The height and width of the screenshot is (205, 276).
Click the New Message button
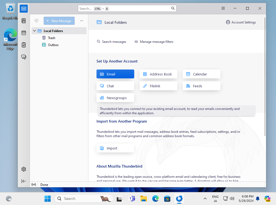[59, 21]
